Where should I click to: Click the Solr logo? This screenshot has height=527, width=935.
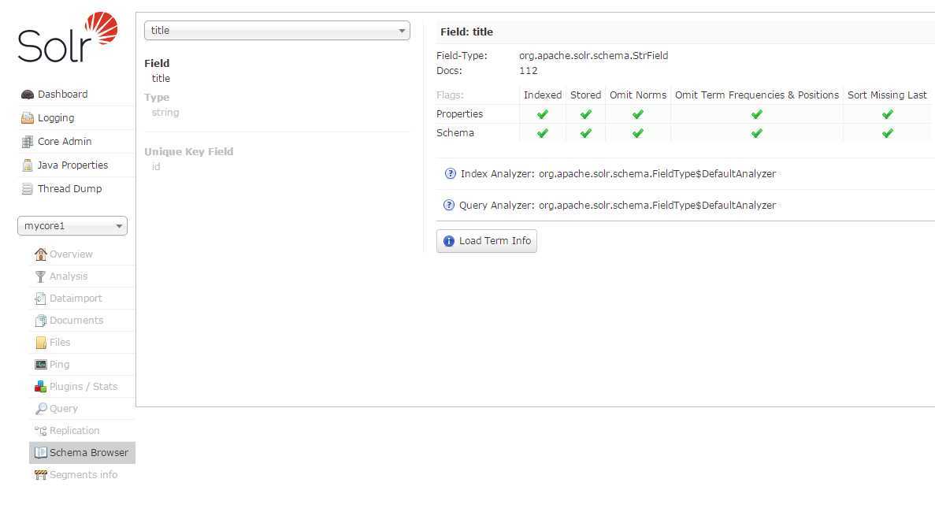tap(68, 37)
